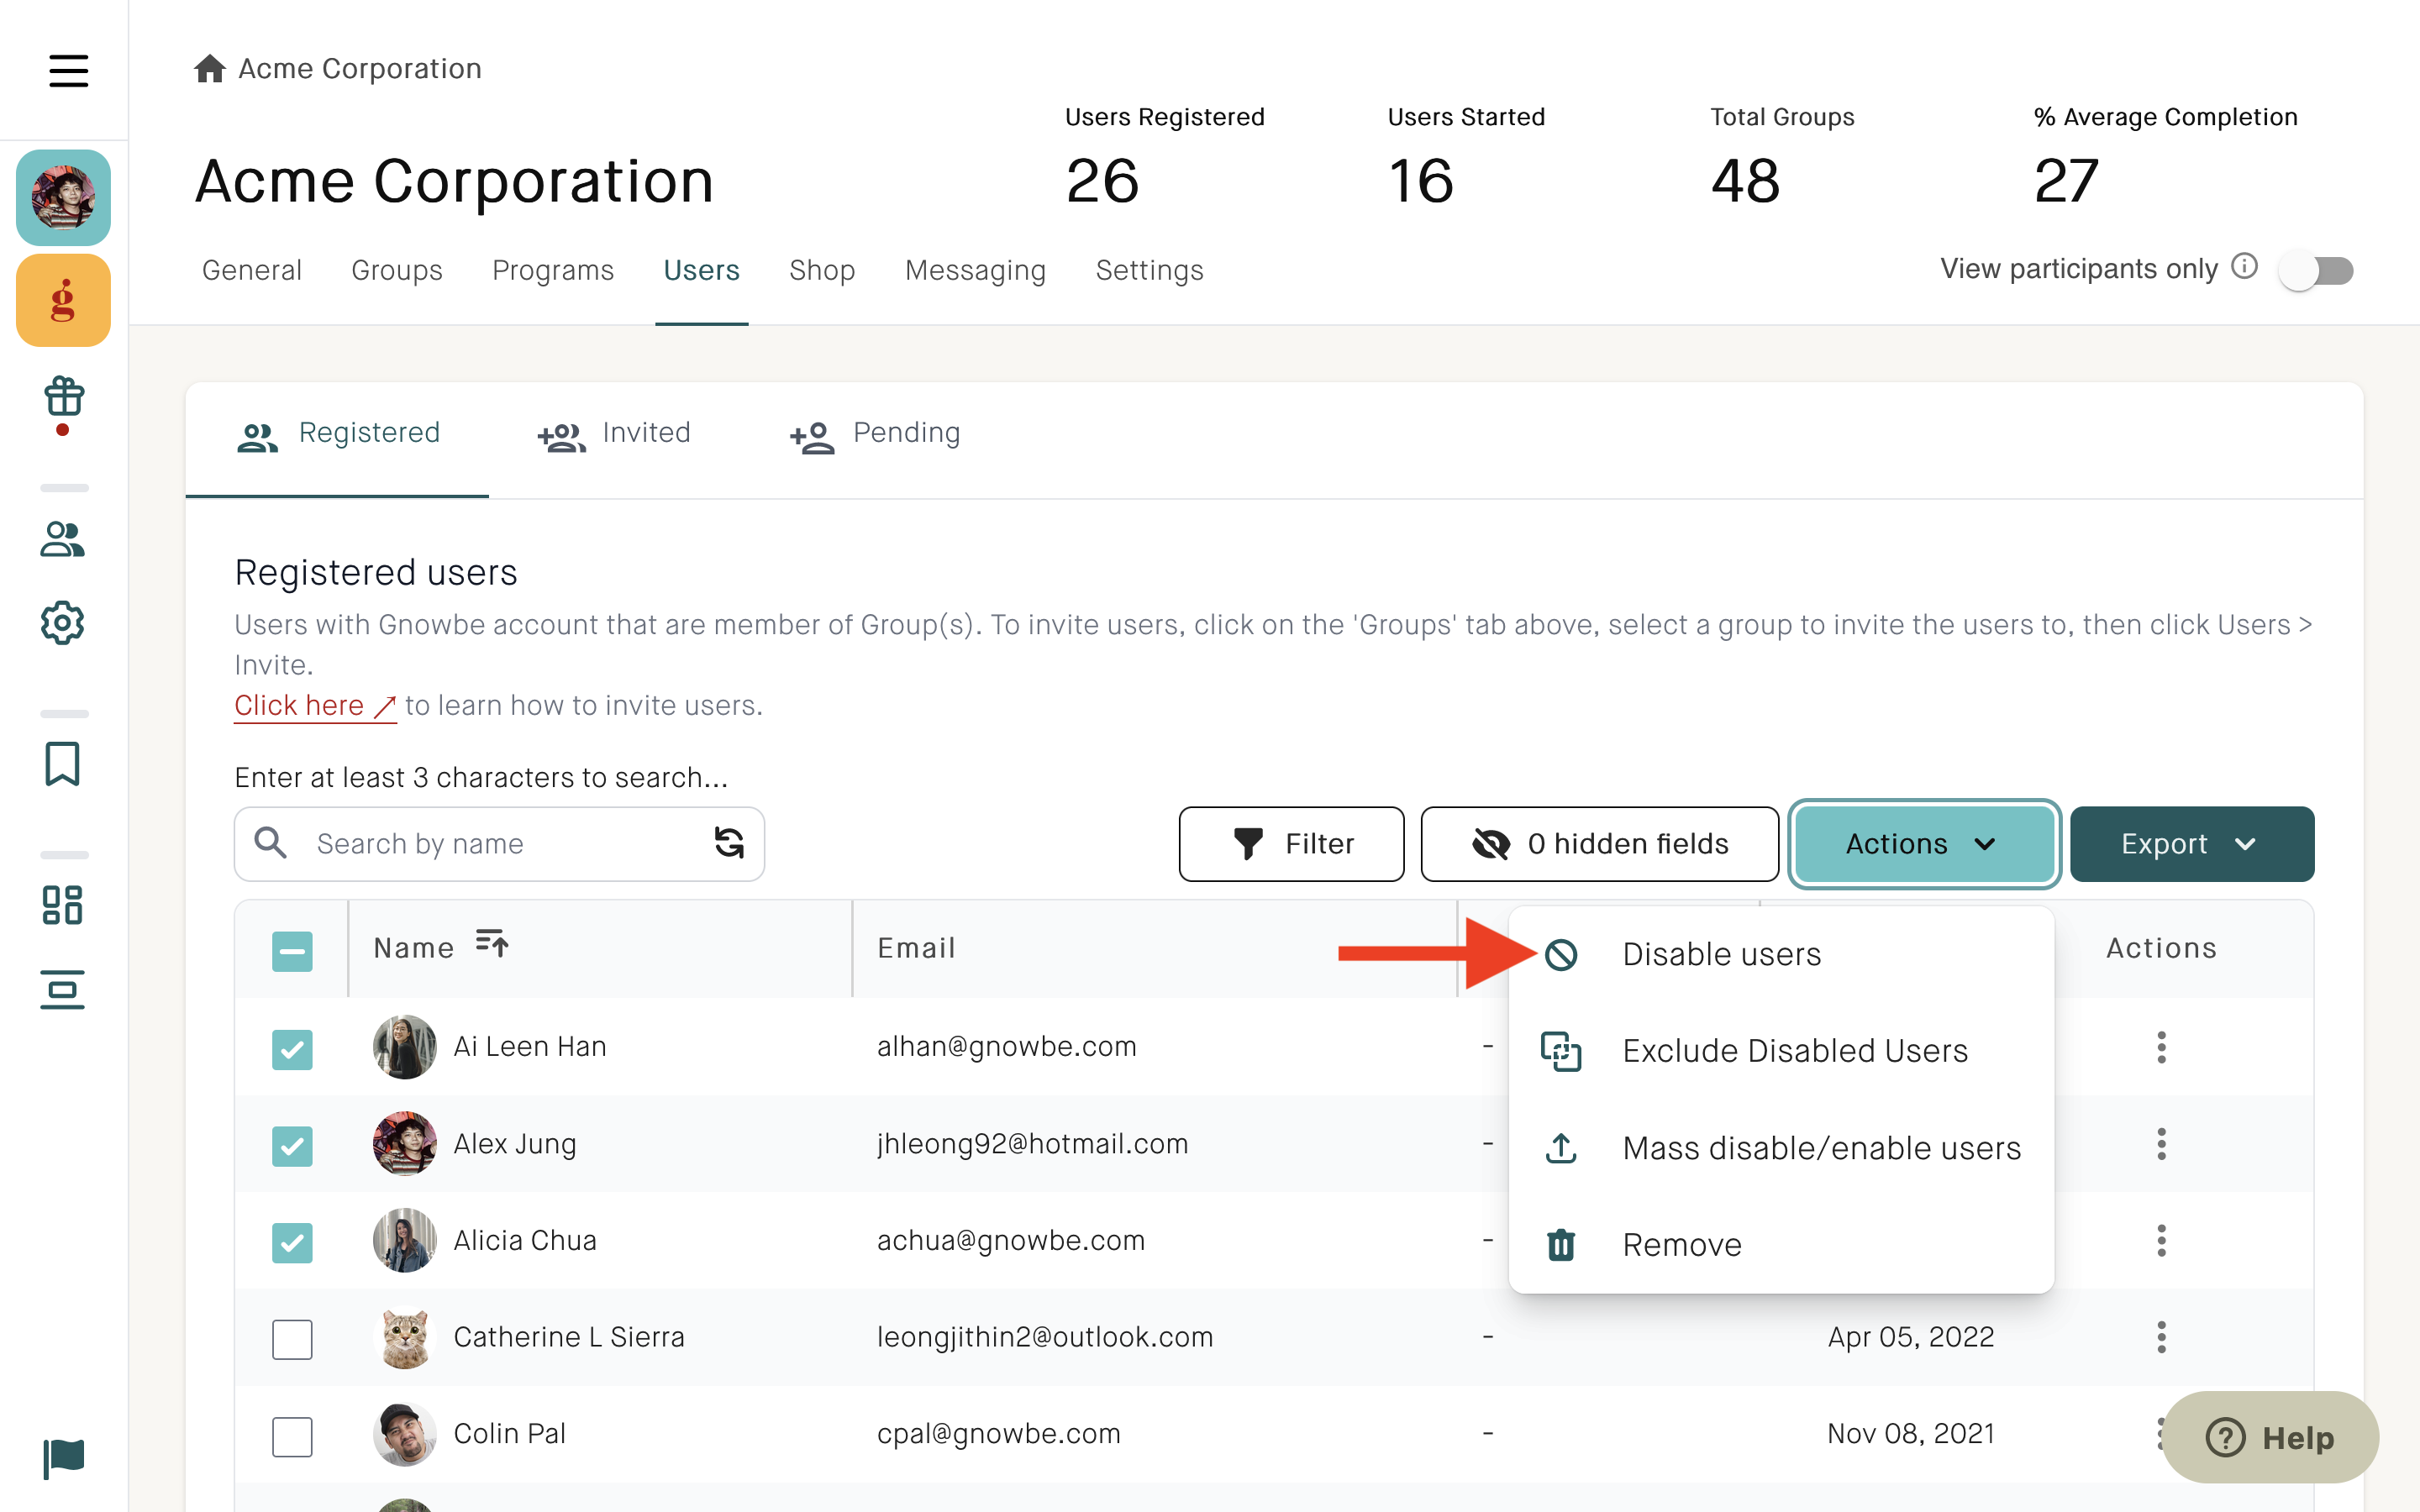
Task: Select Remove menu item
Action: coord(1781,1245)
